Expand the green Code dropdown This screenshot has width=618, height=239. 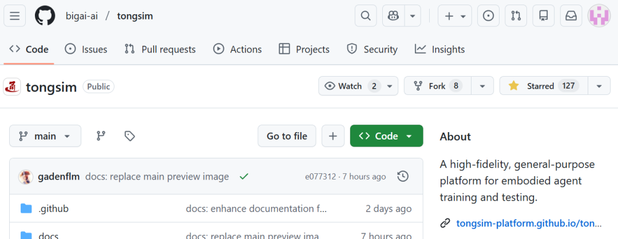386,136
